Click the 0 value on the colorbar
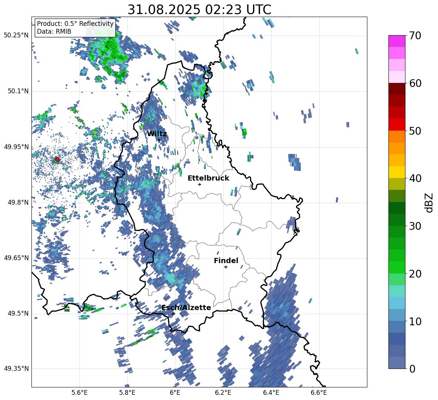Image resolution: width=438 pixels, height=400 pixels. click(412, 369)
